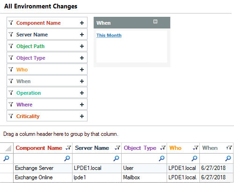This screenshot has height=183, width=234.
Task: Click the funnel icon next to Server Name filter
Action: tap(11, 35)
